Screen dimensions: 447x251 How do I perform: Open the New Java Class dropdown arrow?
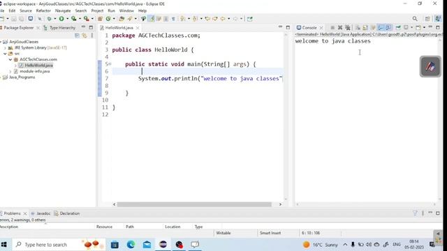(114, 19)
